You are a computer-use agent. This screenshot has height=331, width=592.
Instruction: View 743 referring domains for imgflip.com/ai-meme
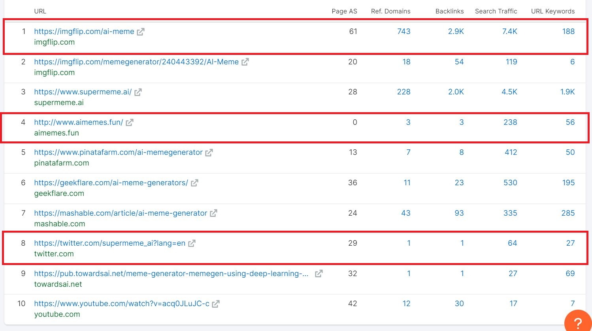click(x=403, y=31)
